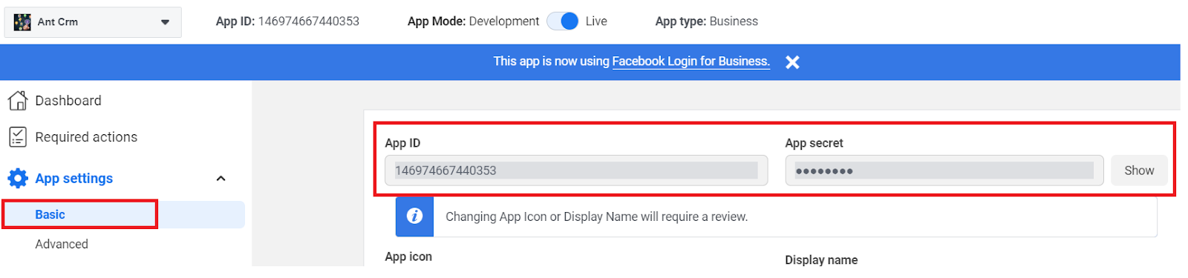Open the Ant Crm app selector dropdown
This screenshot has height=278, width=1188.
click(93, 22)
